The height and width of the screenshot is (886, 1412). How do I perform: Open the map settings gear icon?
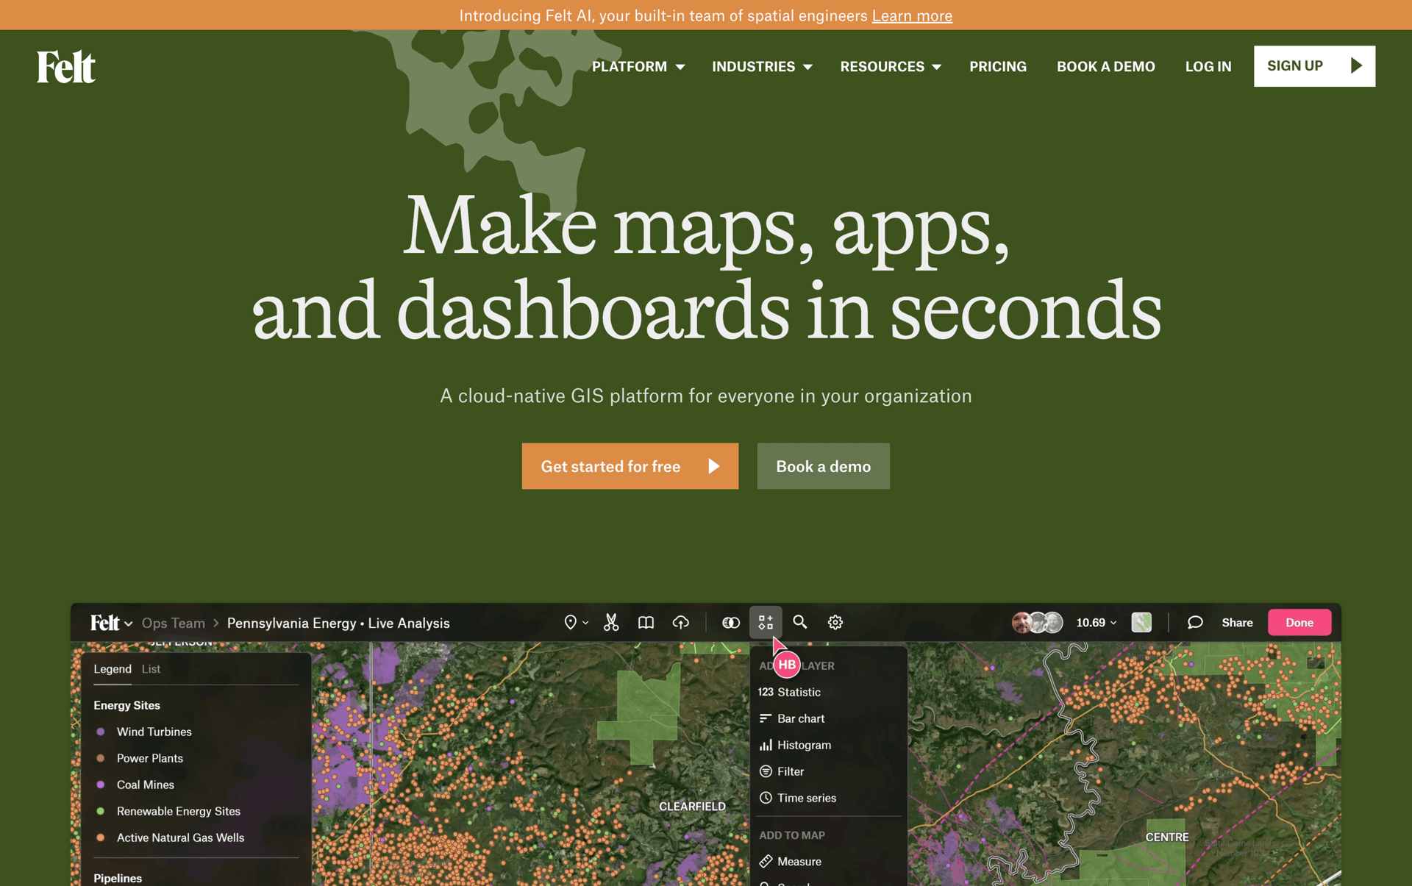pyautogui.click(x=835, y=623)
